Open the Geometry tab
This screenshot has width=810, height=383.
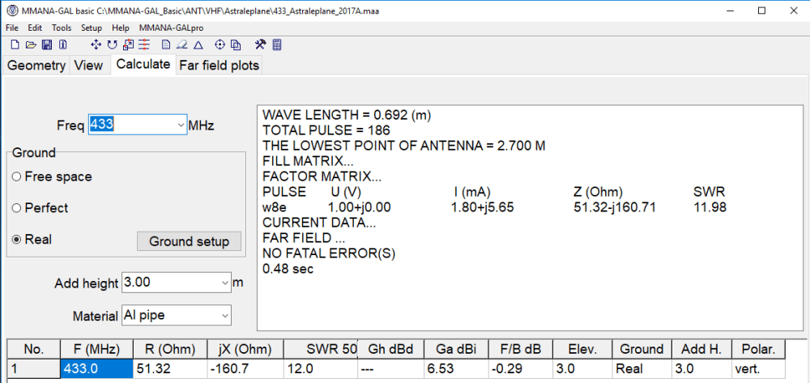pyautogui.click(x=36, y=66)
